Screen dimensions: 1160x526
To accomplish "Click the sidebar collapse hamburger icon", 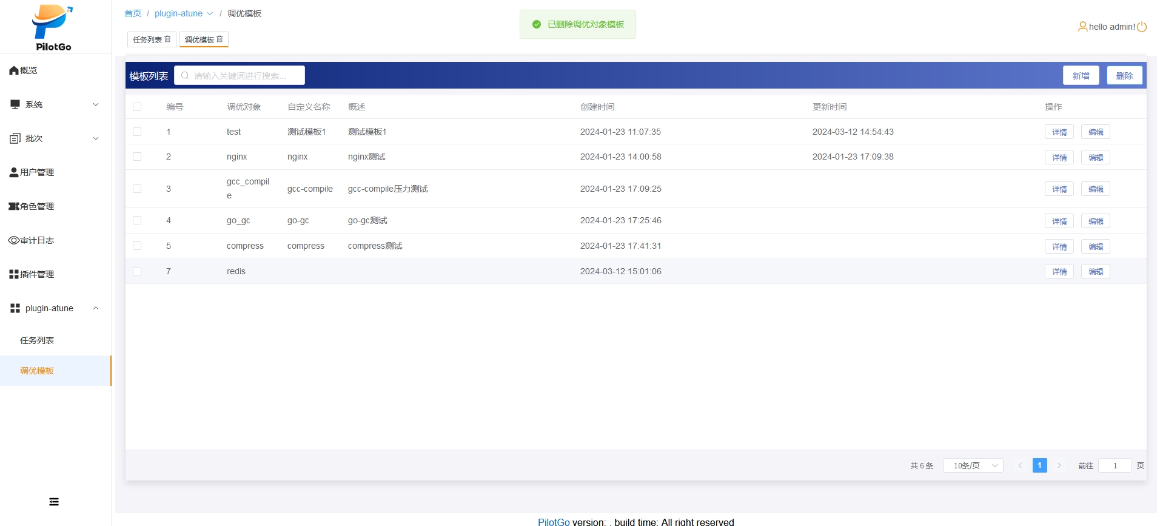I will [x=54, y=502].
